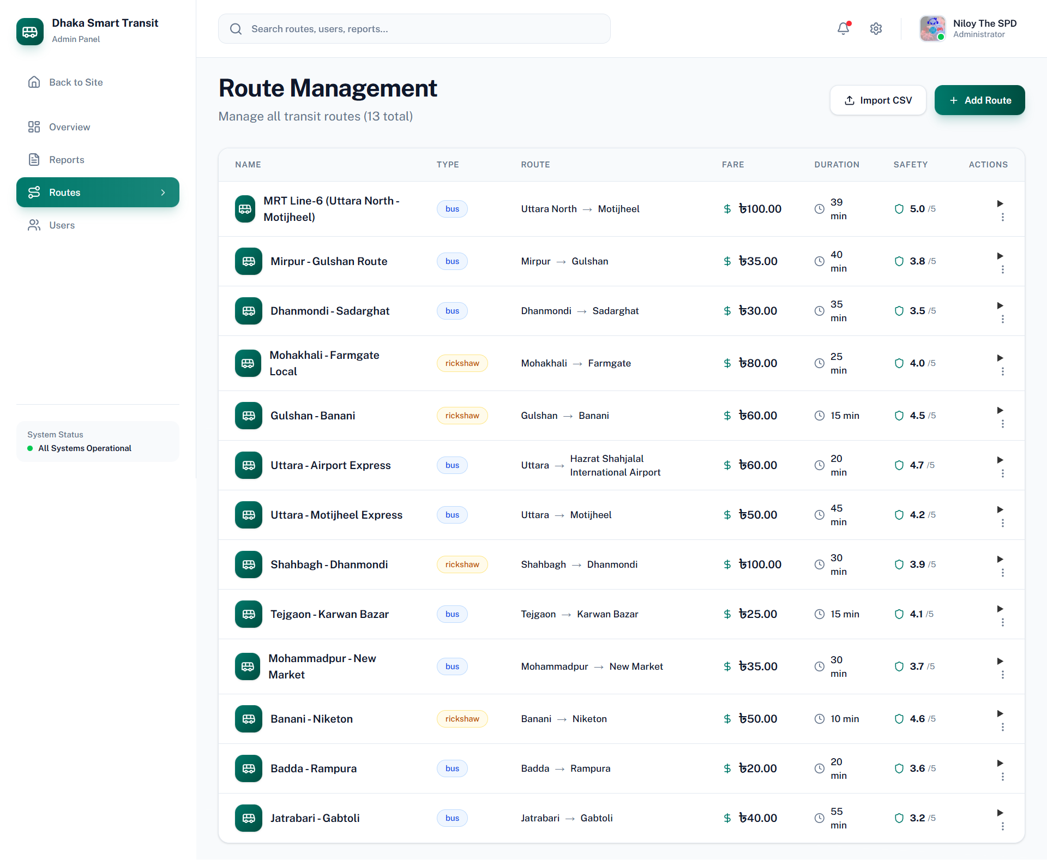Image resolution: width=1047 pixels, height=865 pixels.
Task: Go to Overview in the sidebar
Action: (69, 127)
